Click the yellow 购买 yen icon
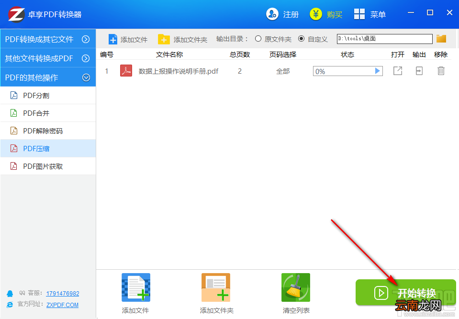Viewport: 459px width, 319px height. [x=315, y=14]
